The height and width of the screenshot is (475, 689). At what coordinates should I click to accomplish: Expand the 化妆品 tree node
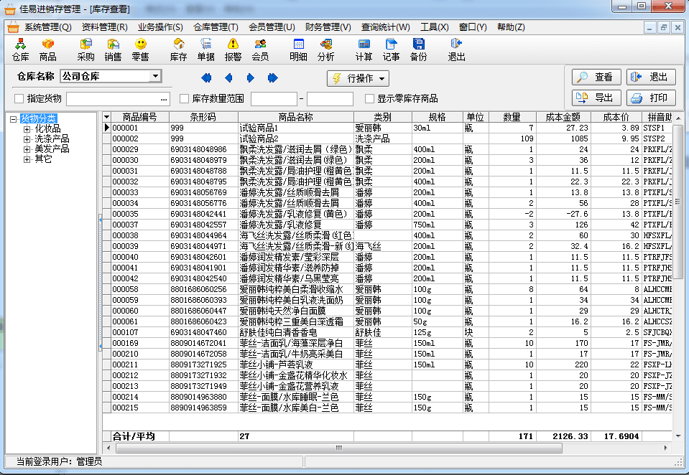pos(27,129)
